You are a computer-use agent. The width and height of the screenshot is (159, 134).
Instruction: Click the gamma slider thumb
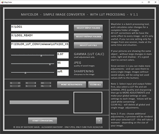41,55
